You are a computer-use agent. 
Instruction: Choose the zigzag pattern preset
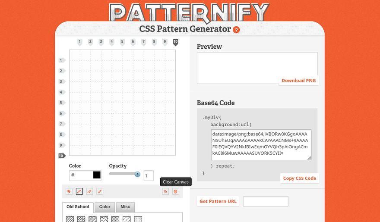click(x=104, y=219)
